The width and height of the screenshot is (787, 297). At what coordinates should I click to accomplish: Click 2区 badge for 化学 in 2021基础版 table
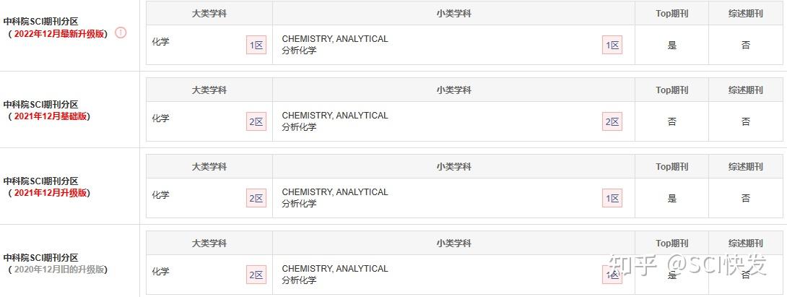[x=256, y=121]
